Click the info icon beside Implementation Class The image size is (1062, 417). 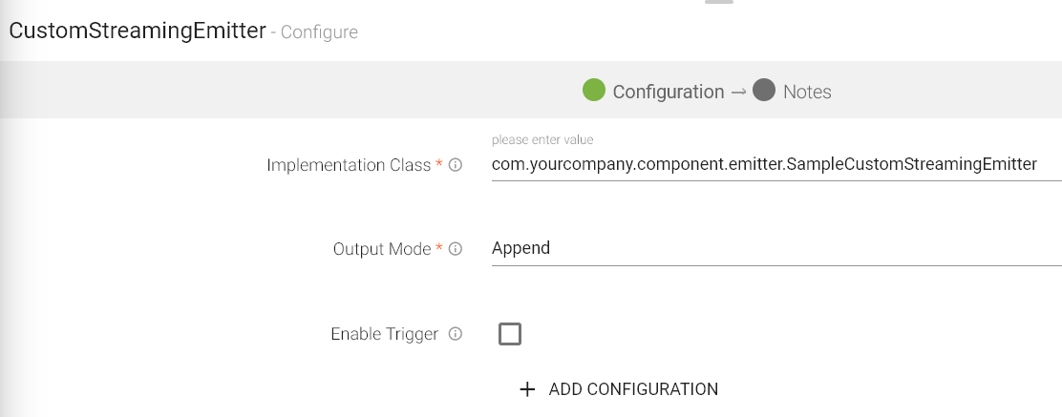click(x=456, y=165)
